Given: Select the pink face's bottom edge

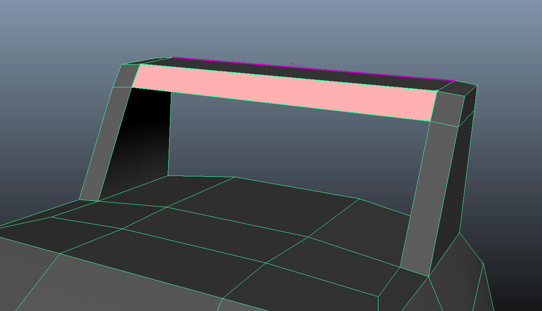Looking at the screenshot, I should point(281,104).
